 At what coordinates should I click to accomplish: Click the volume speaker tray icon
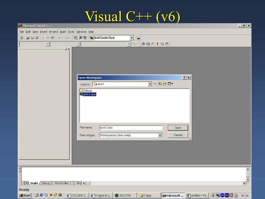pyautogui.click(x=213, y=195)
